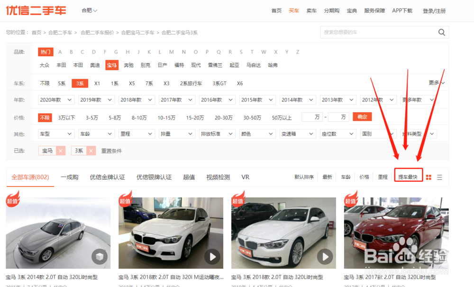This screenshot has width=474, height=287.
Task: Open the 2013年款 dropdown
Action: click(x=337, y=100)
